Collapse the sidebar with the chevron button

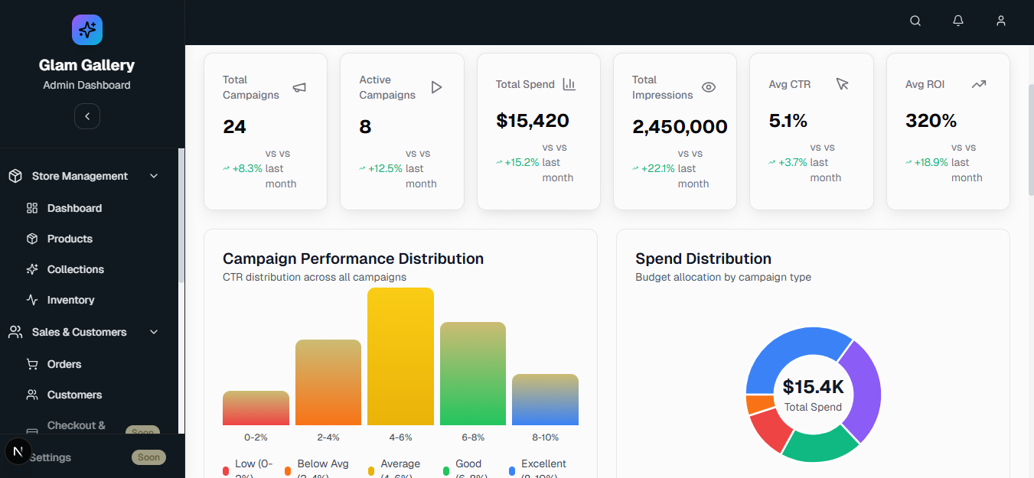coord(87,116)
